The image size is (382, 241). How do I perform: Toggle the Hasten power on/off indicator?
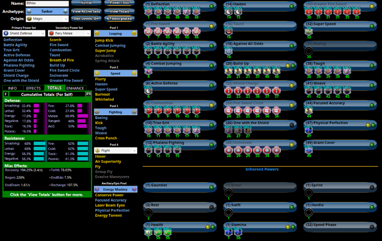[292, 7]
